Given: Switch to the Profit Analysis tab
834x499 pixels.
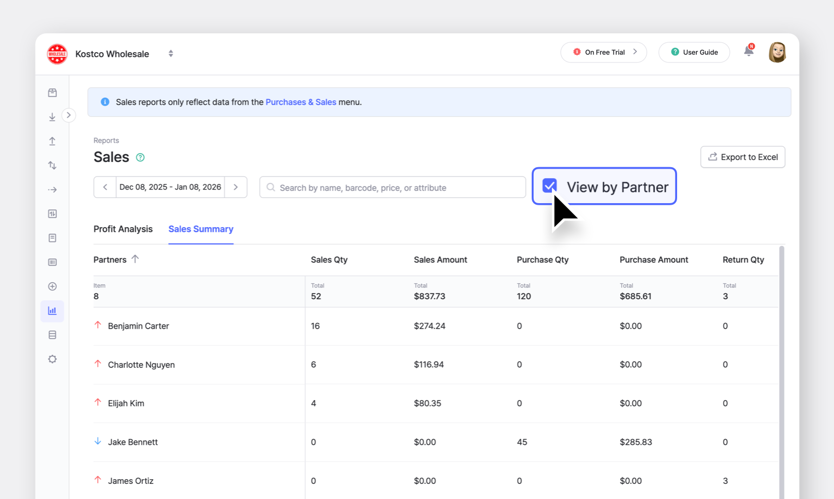Looking at the screenshot, I should [123, 229].
